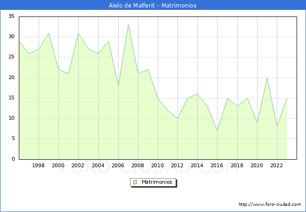Click the 20 y-axis value label
Viewport: 306px width, 212px height.
coord(11,78)
